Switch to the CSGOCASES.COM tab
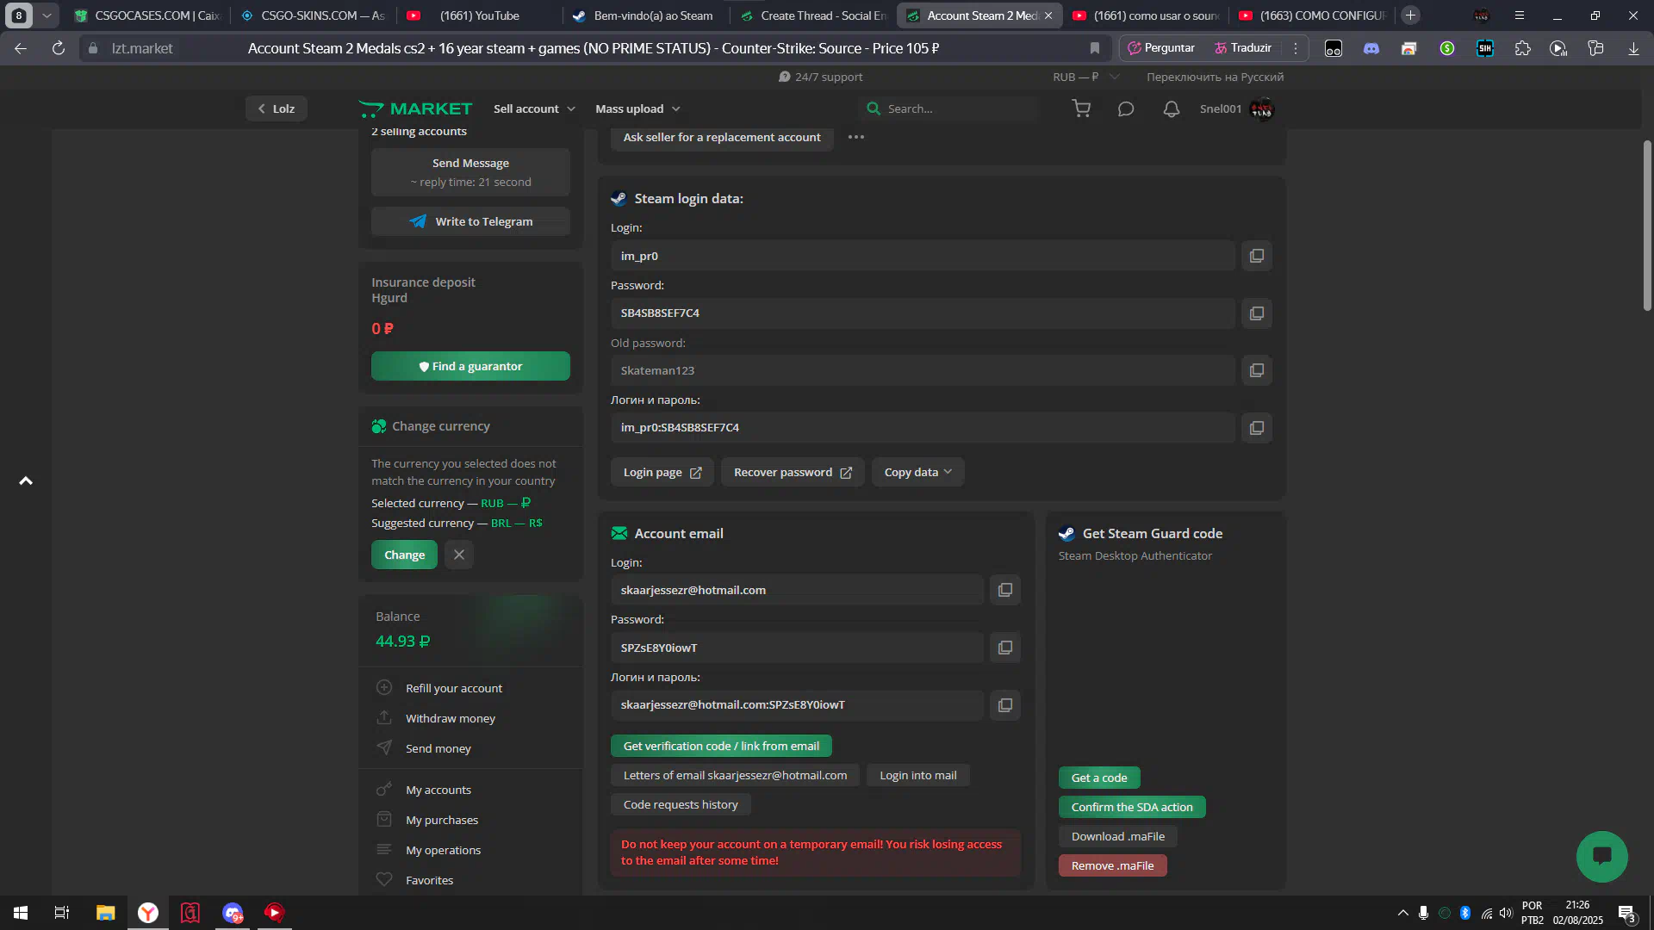This screenshot has height=930, width=1654. [x=147, y=15]
